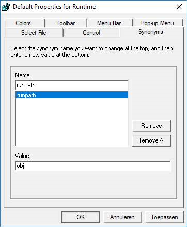Confirm with the OK button
The height and width of the screenshot is (228, 188).
pos(81,217)
